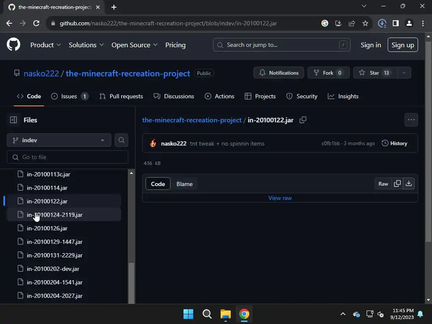Switch to the Pull requests tab
Image resolution: width=432 pixels, height=324 pixels.
point(121,96)
